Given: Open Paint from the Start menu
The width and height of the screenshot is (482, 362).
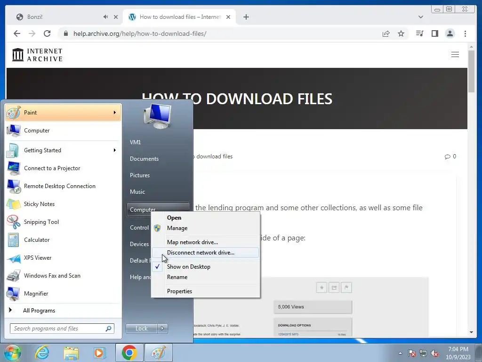Looking at the screenshot, I should click(63, 112).
